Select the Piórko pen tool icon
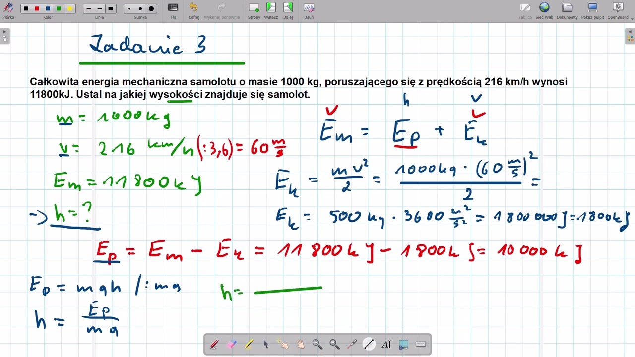Viewport: 635px width, 357px height. coord(8,7)
